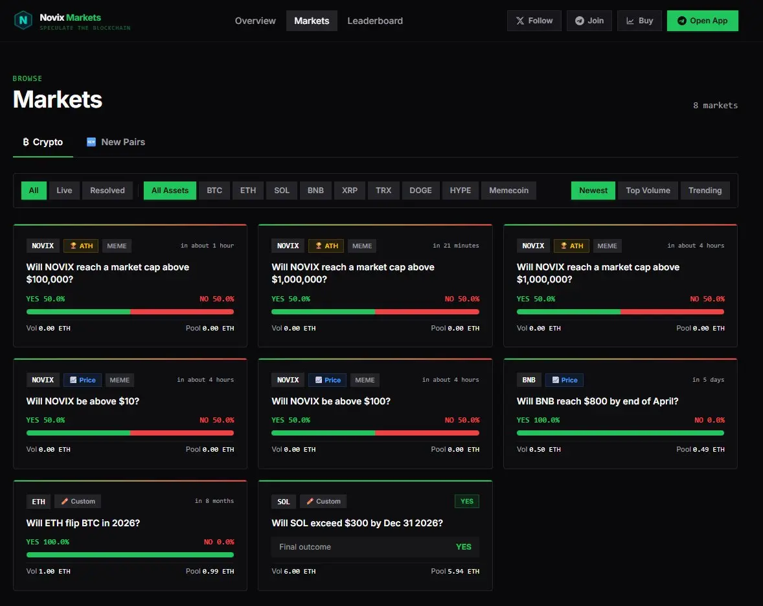Click 'Pool 5.94 ETH' on SOL card
Screen dimensions: 763x606
point(455,572)
